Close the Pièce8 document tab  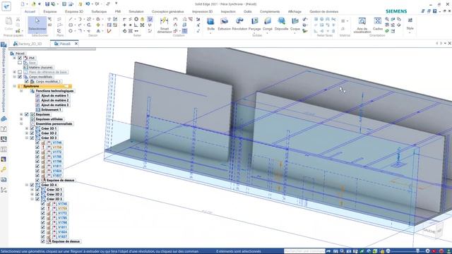(76, 44)
